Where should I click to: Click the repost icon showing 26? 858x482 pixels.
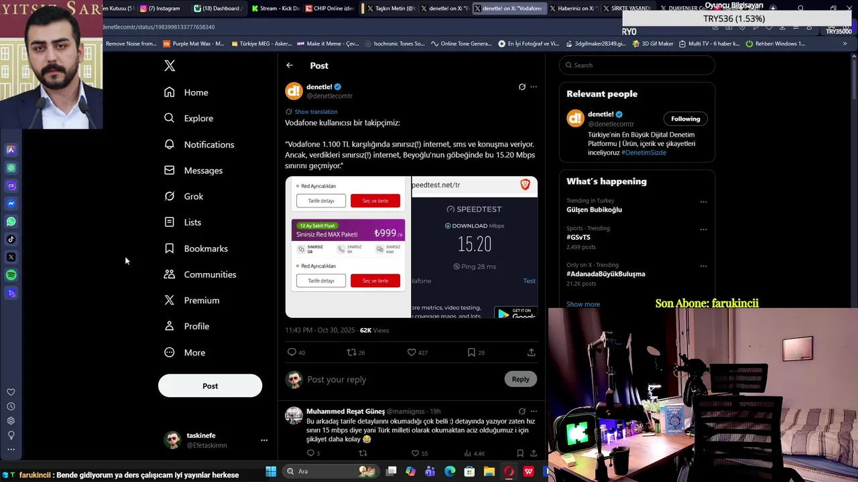[x=351, y=352]
